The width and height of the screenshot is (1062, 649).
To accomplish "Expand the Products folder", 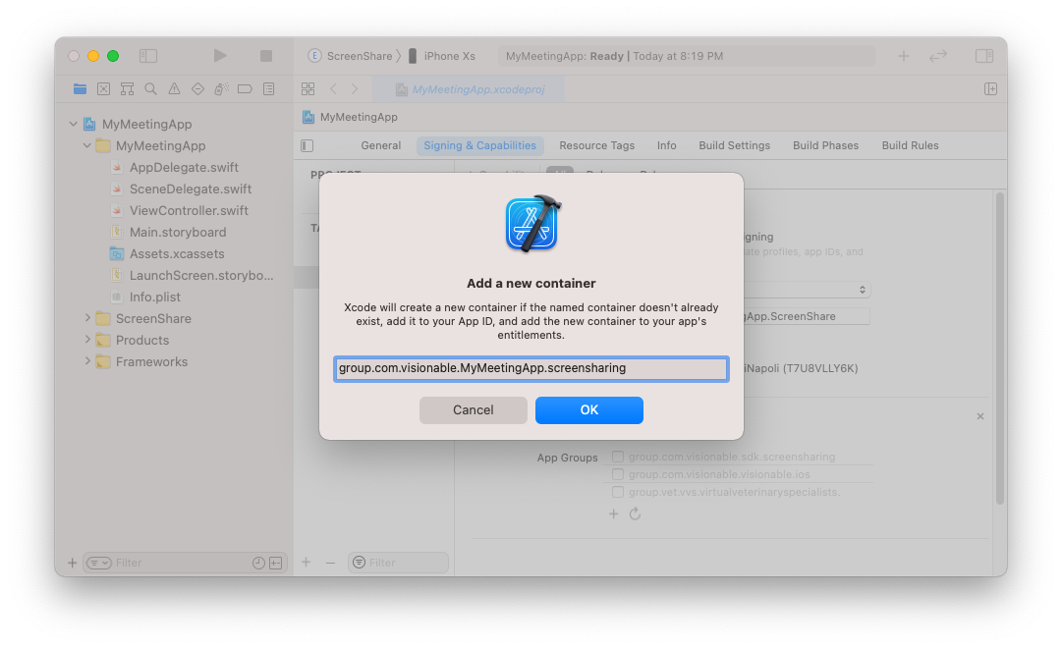I will [x=87, y=340].
